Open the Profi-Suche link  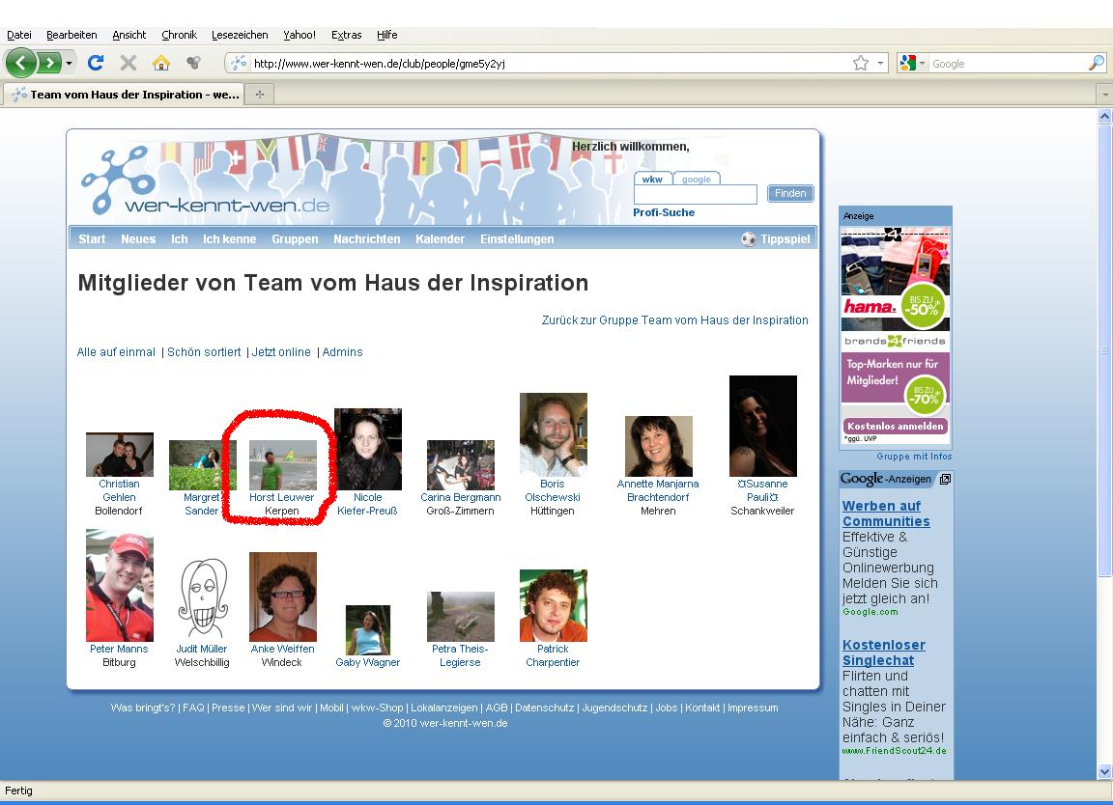664,212
